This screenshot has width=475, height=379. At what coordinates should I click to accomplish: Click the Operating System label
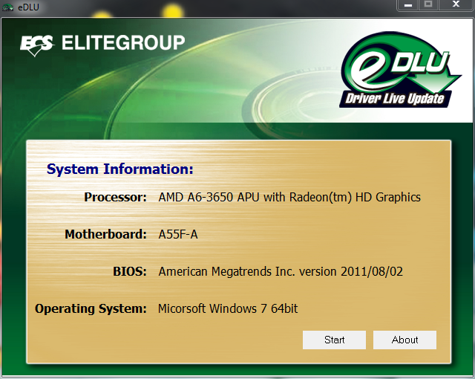91,308
